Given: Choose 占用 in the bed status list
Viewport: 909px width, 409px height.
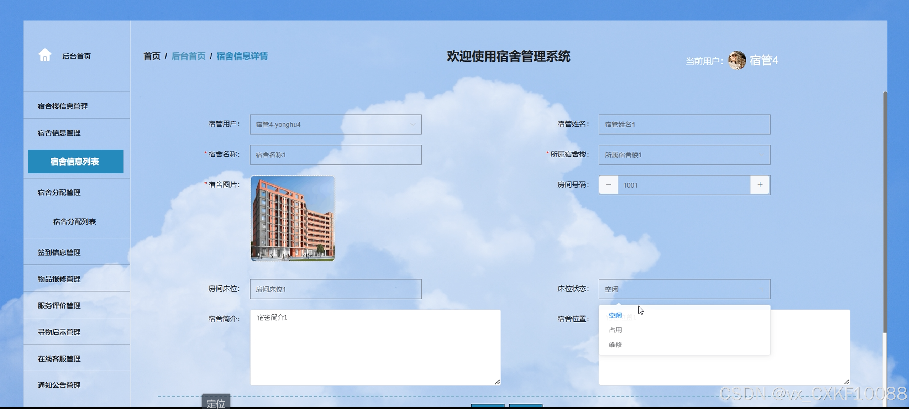Looking at the screenshot, I should tap(615, 330).
